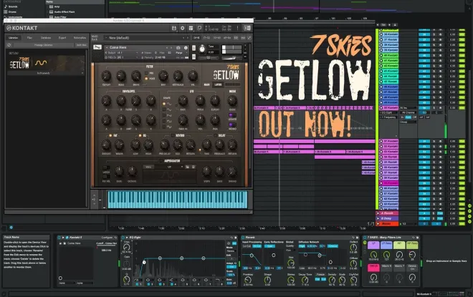
Task: Toggle Kontakt browser panel icon at header right
Action: tap(247, 28)
